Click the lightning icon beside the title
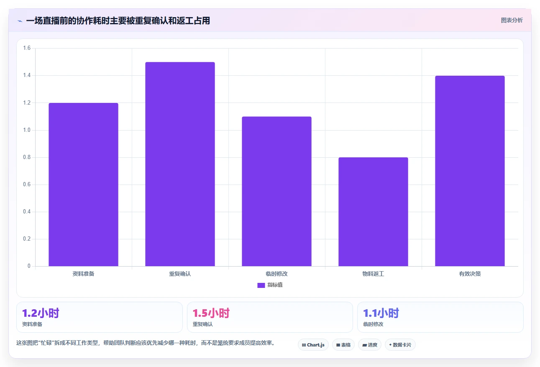540x367 pixels. (20, 21)
